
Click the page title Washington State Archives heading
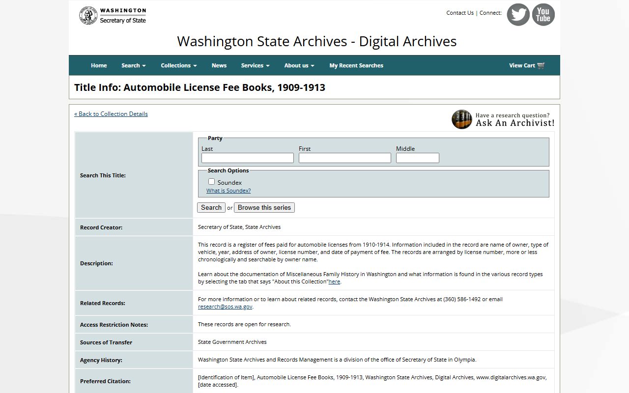coord(317,41)
